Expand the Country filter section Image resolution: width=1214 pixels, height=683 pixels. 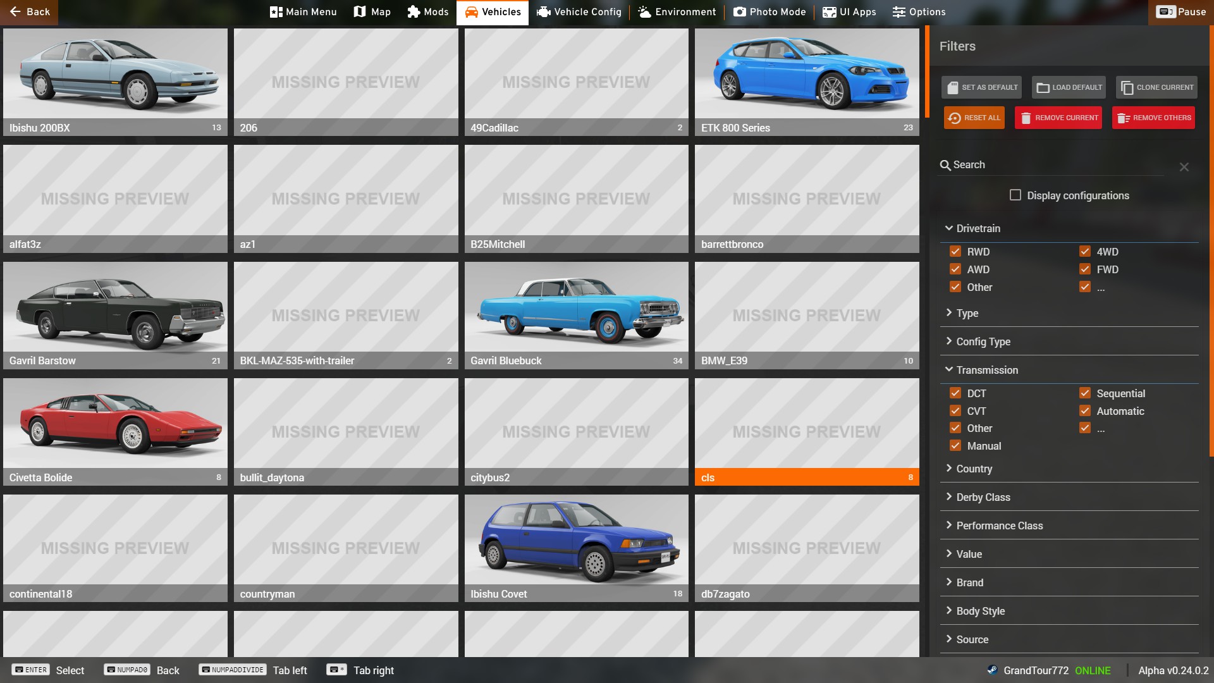click(x=1069, y=469)
